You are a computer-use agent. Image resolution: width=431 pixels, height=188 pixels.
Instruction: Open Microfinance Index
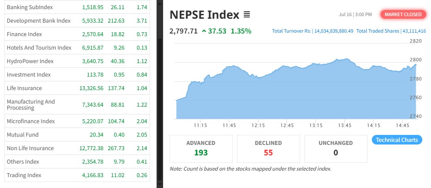(30, 121)
